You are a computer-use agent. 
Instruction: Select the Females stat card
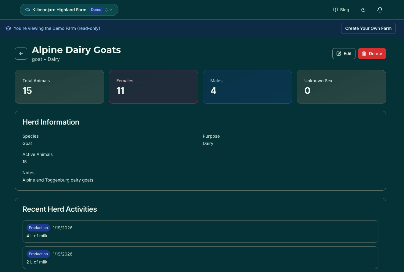153,87
